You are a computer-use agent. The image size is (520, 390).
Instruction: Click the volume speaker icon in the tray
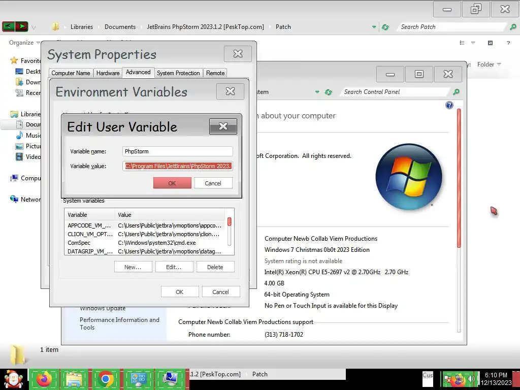pyautogui.click(x=471, y=379)
